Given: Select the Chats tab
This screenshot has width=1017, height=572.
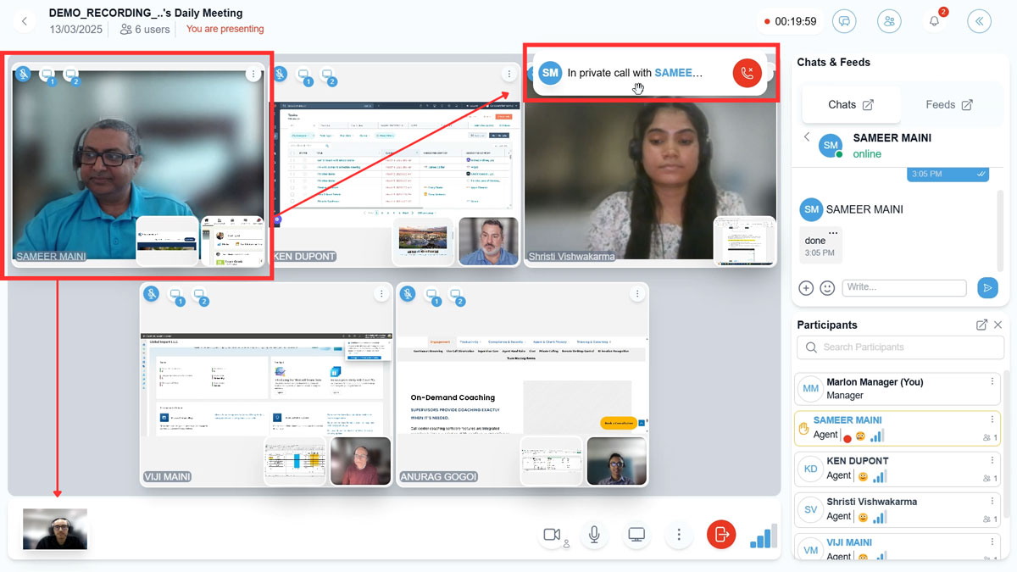Looking at the screenshot, I should [x=850, y=105].
